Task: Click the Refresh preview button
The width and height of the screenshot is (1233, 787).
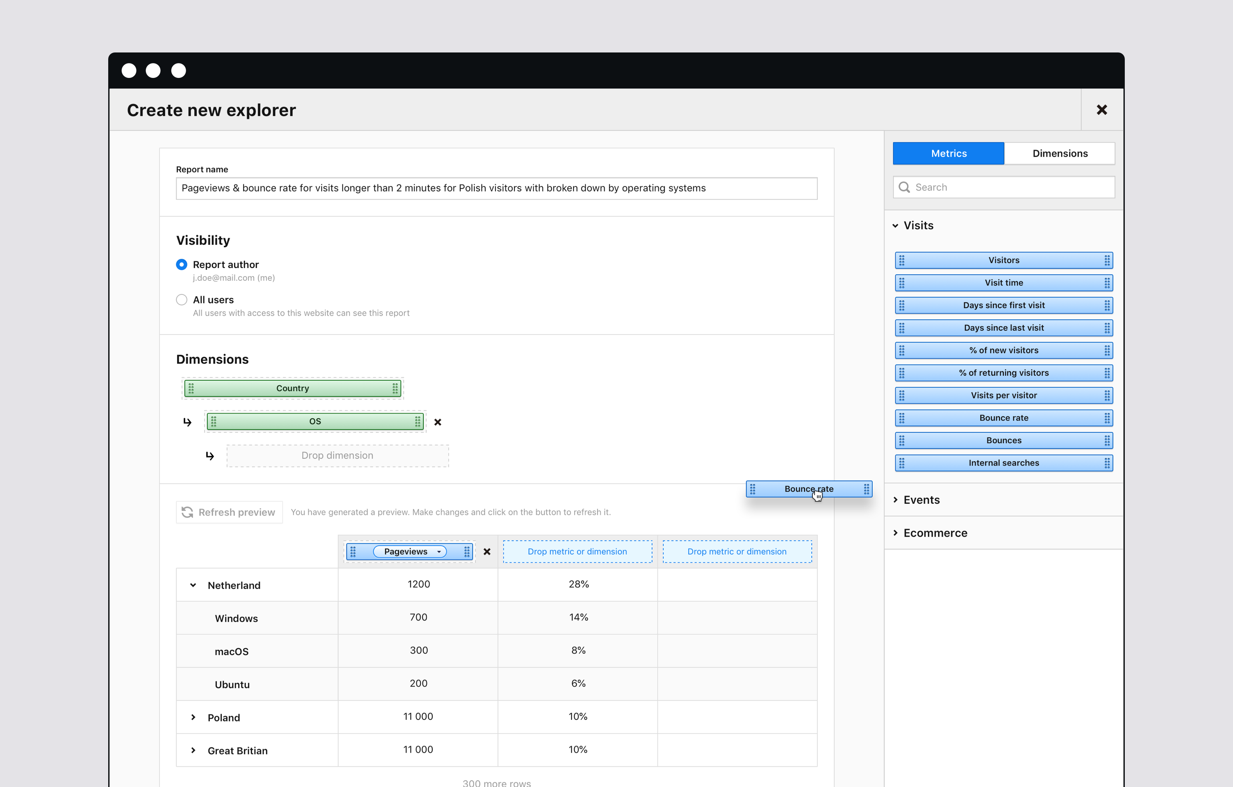Action: coord(229,512)
